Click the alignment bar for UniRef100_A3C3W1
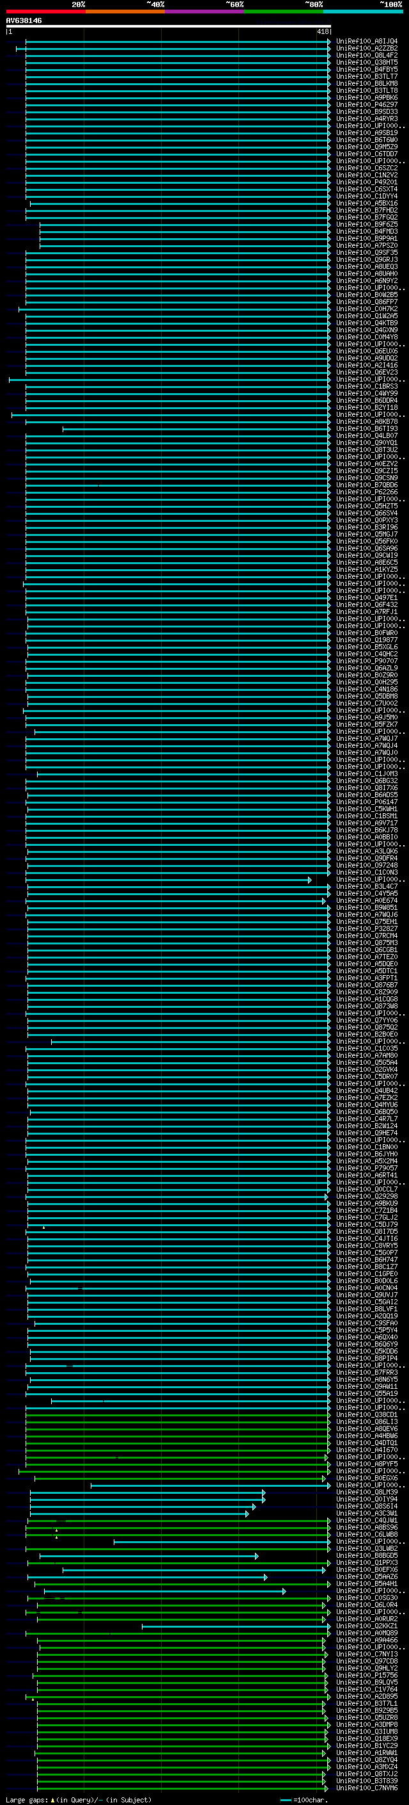This screenshot has width=409, height=1805. 139,1514
